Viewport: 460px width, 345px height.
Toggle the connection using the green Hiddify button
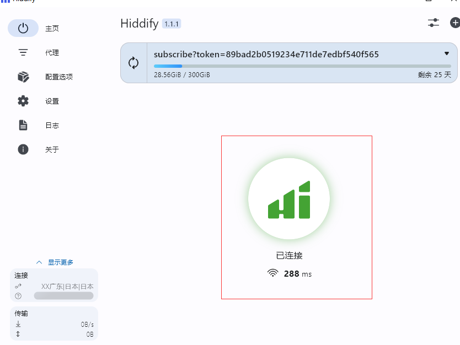[x=289, y=199]
